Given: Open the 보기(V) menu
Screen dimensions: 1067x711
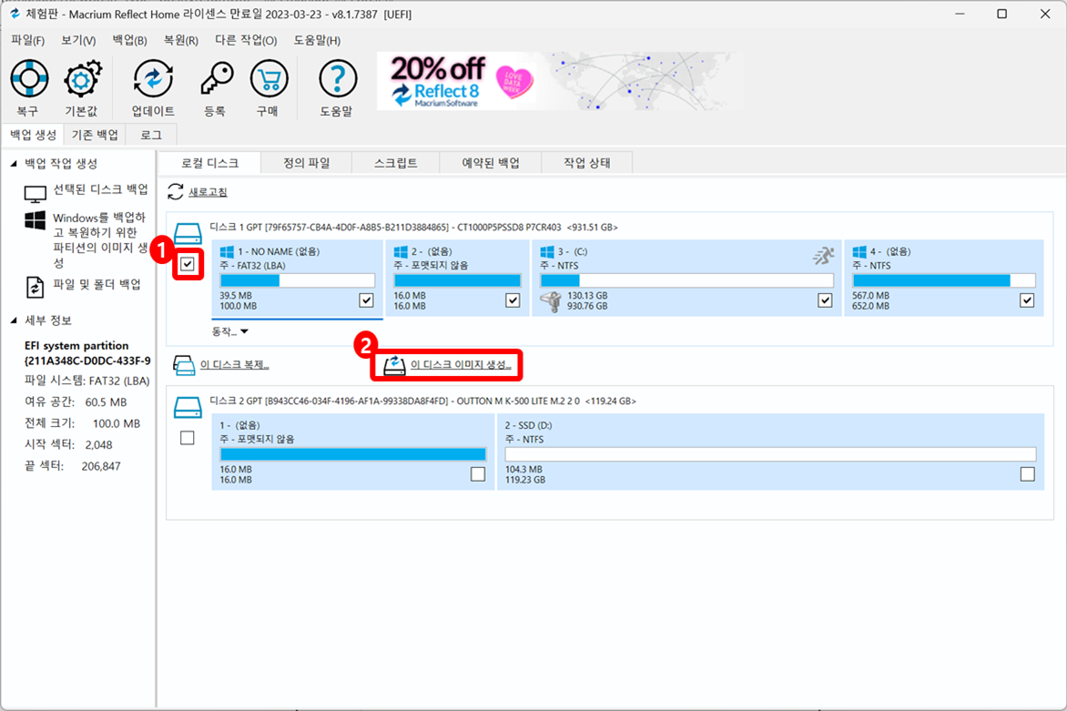Looking at the screenshot, I should 78,40.
